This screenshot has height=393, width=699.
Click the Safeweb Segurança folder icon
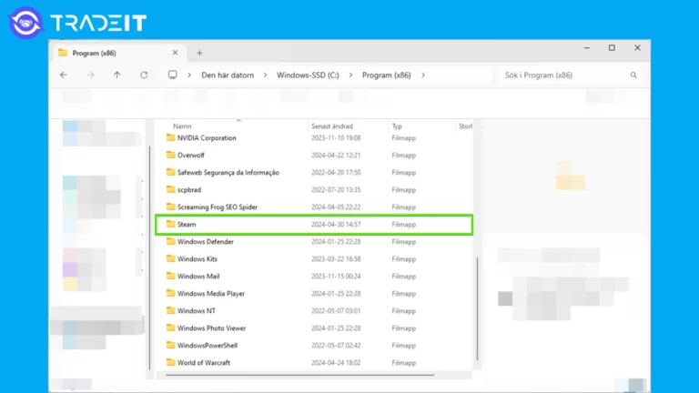coord(171,172)
